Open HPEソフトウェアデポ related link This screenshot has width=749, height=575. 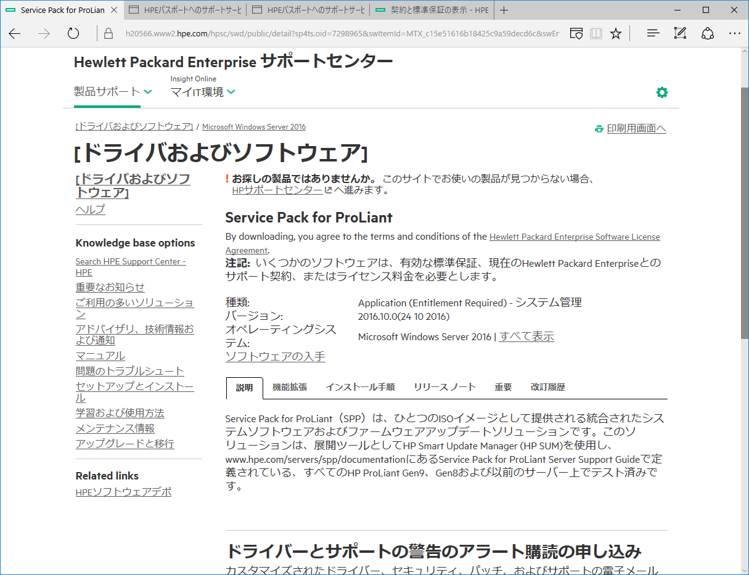click(123, 492)
